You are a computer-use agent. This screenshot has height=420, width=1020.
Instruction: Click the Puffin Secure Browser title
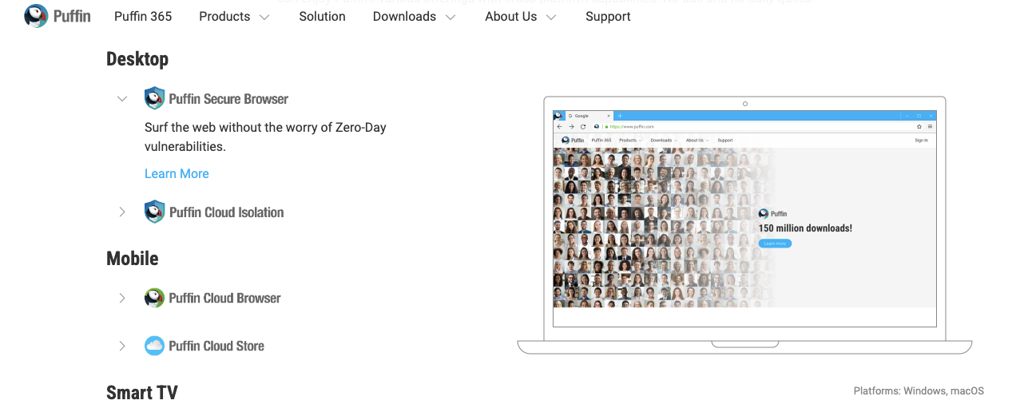228,99
